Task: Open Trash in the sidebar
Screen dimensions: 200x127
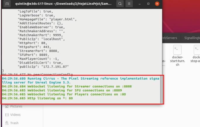Action: [x=14, y=123]
